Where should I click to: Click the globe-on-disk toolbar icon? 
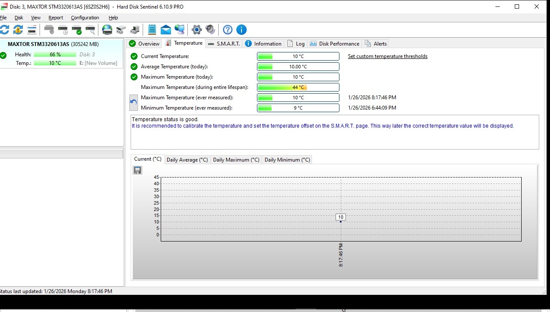click(107, 30)
